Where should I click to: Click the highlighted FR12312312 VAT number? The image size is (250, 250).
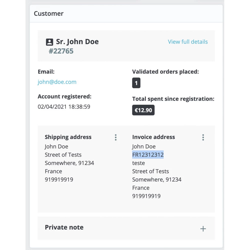(x=148, y=155)
